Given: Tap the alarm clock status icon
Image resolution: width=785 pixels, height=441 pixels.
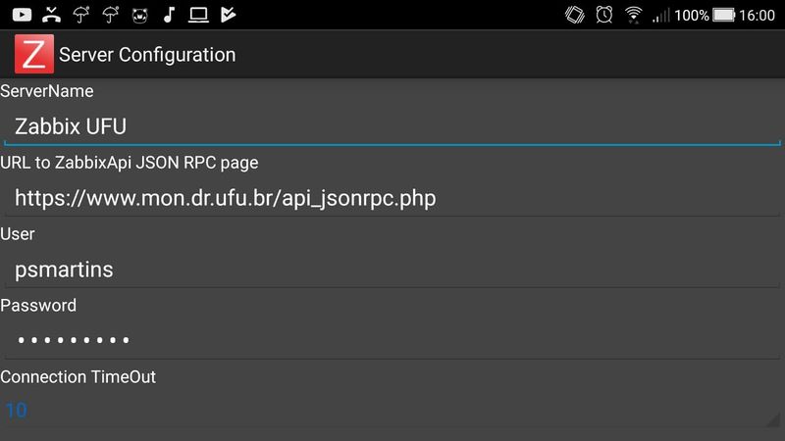Looking at the screenshot, I should 603,15.
